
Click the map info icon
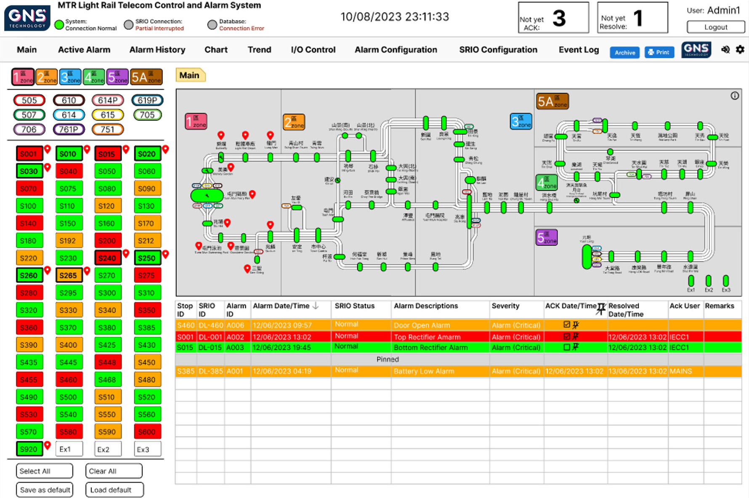point(735,96)
